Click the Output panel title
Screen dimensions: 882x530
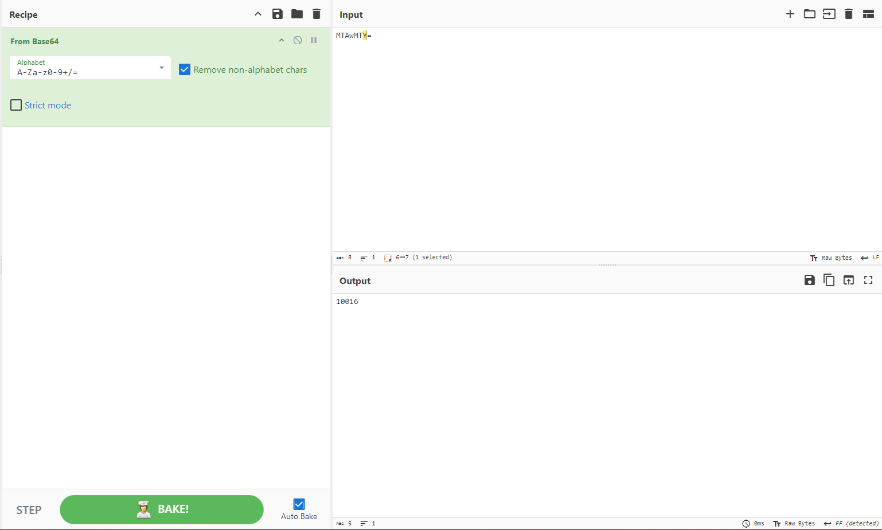(355, 281)
